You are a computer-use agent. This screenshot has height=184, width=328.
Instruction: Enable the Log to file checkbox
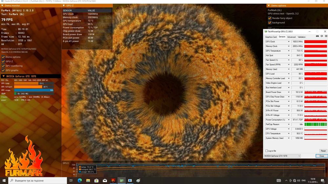(266, 151)
